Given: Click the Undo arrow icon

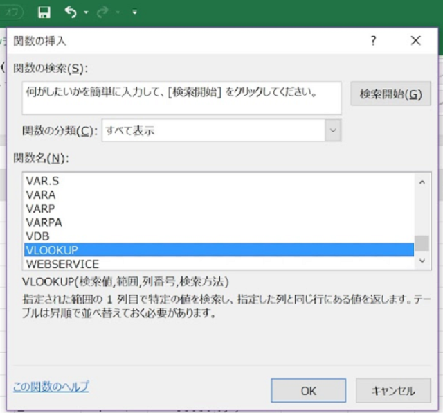Looking at the screenshot, I should click(71, 12).
